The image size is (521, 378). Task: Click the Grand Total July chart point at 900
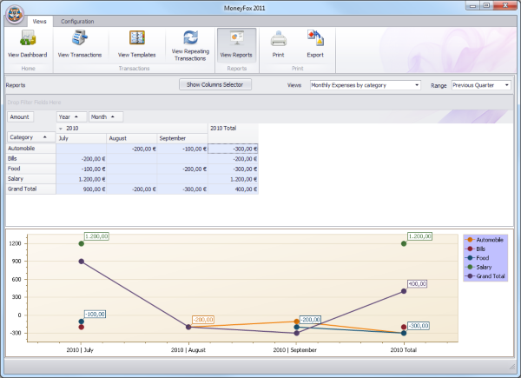[x=81, y=262]
